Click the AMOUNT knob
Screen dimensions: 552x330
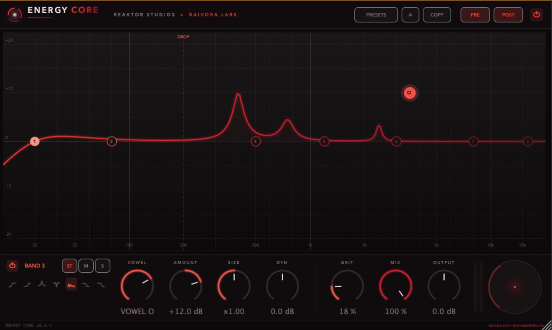pyautogui.click(x=186, y=286)
